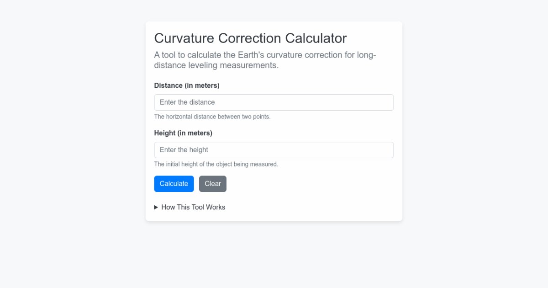Viewport: 548px width, 288px height.
Task: Click the horizontal distance hint text
Action: coord(212,117)
